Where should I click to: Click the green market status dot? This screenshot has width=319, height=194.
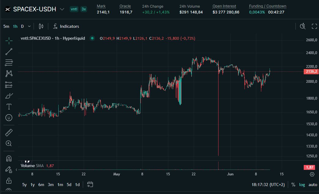(x=92, y=38)
